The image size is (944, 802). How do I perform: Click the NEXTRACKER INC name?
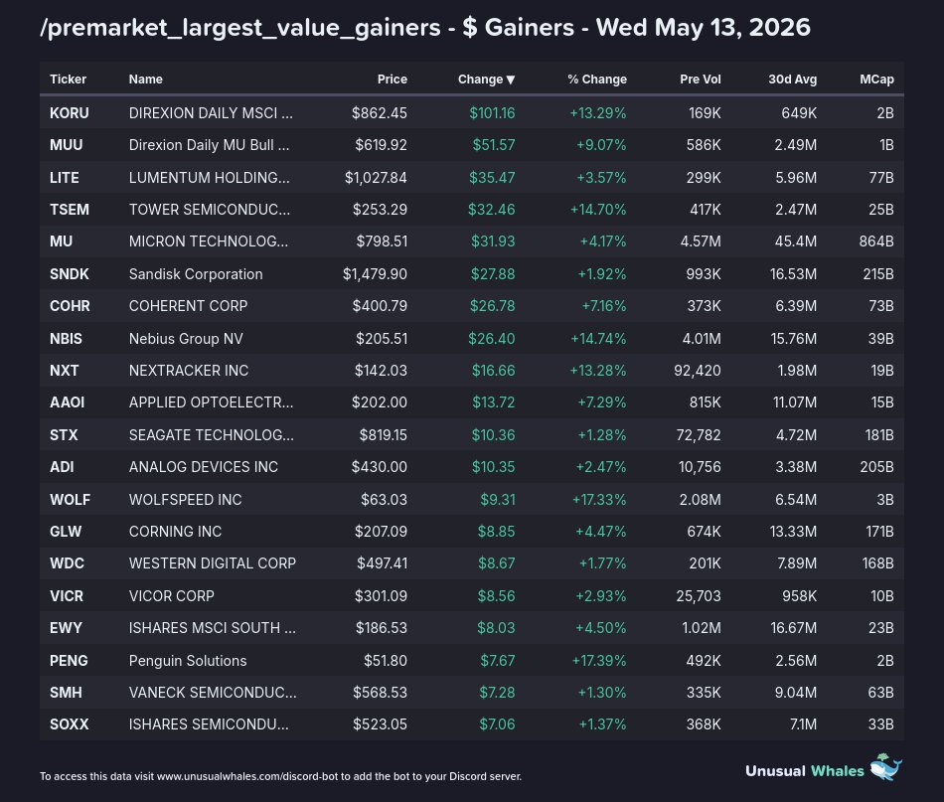[x=189, y=371]
